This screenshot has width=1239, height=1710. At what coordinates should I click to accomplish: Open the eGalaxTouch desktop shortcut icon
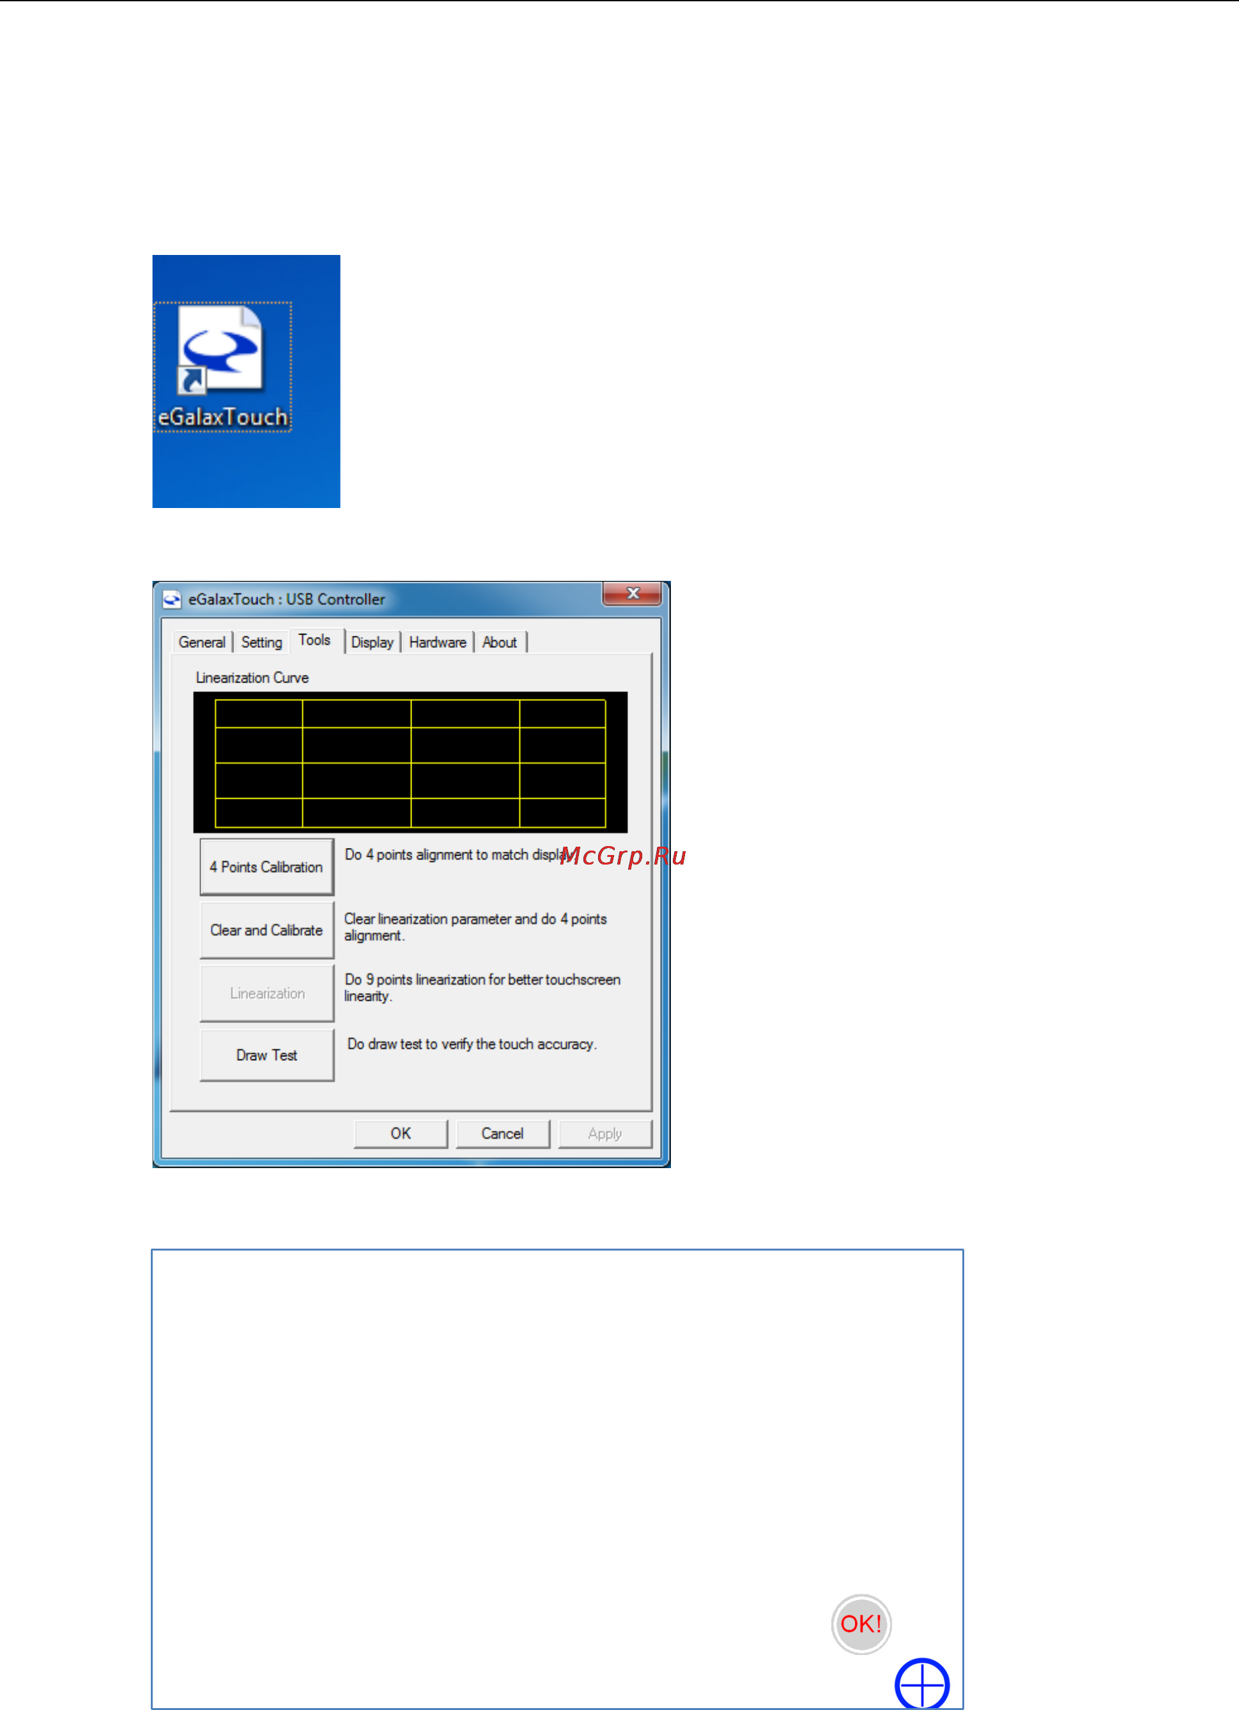pyautogui.click(x=222, y=367)
